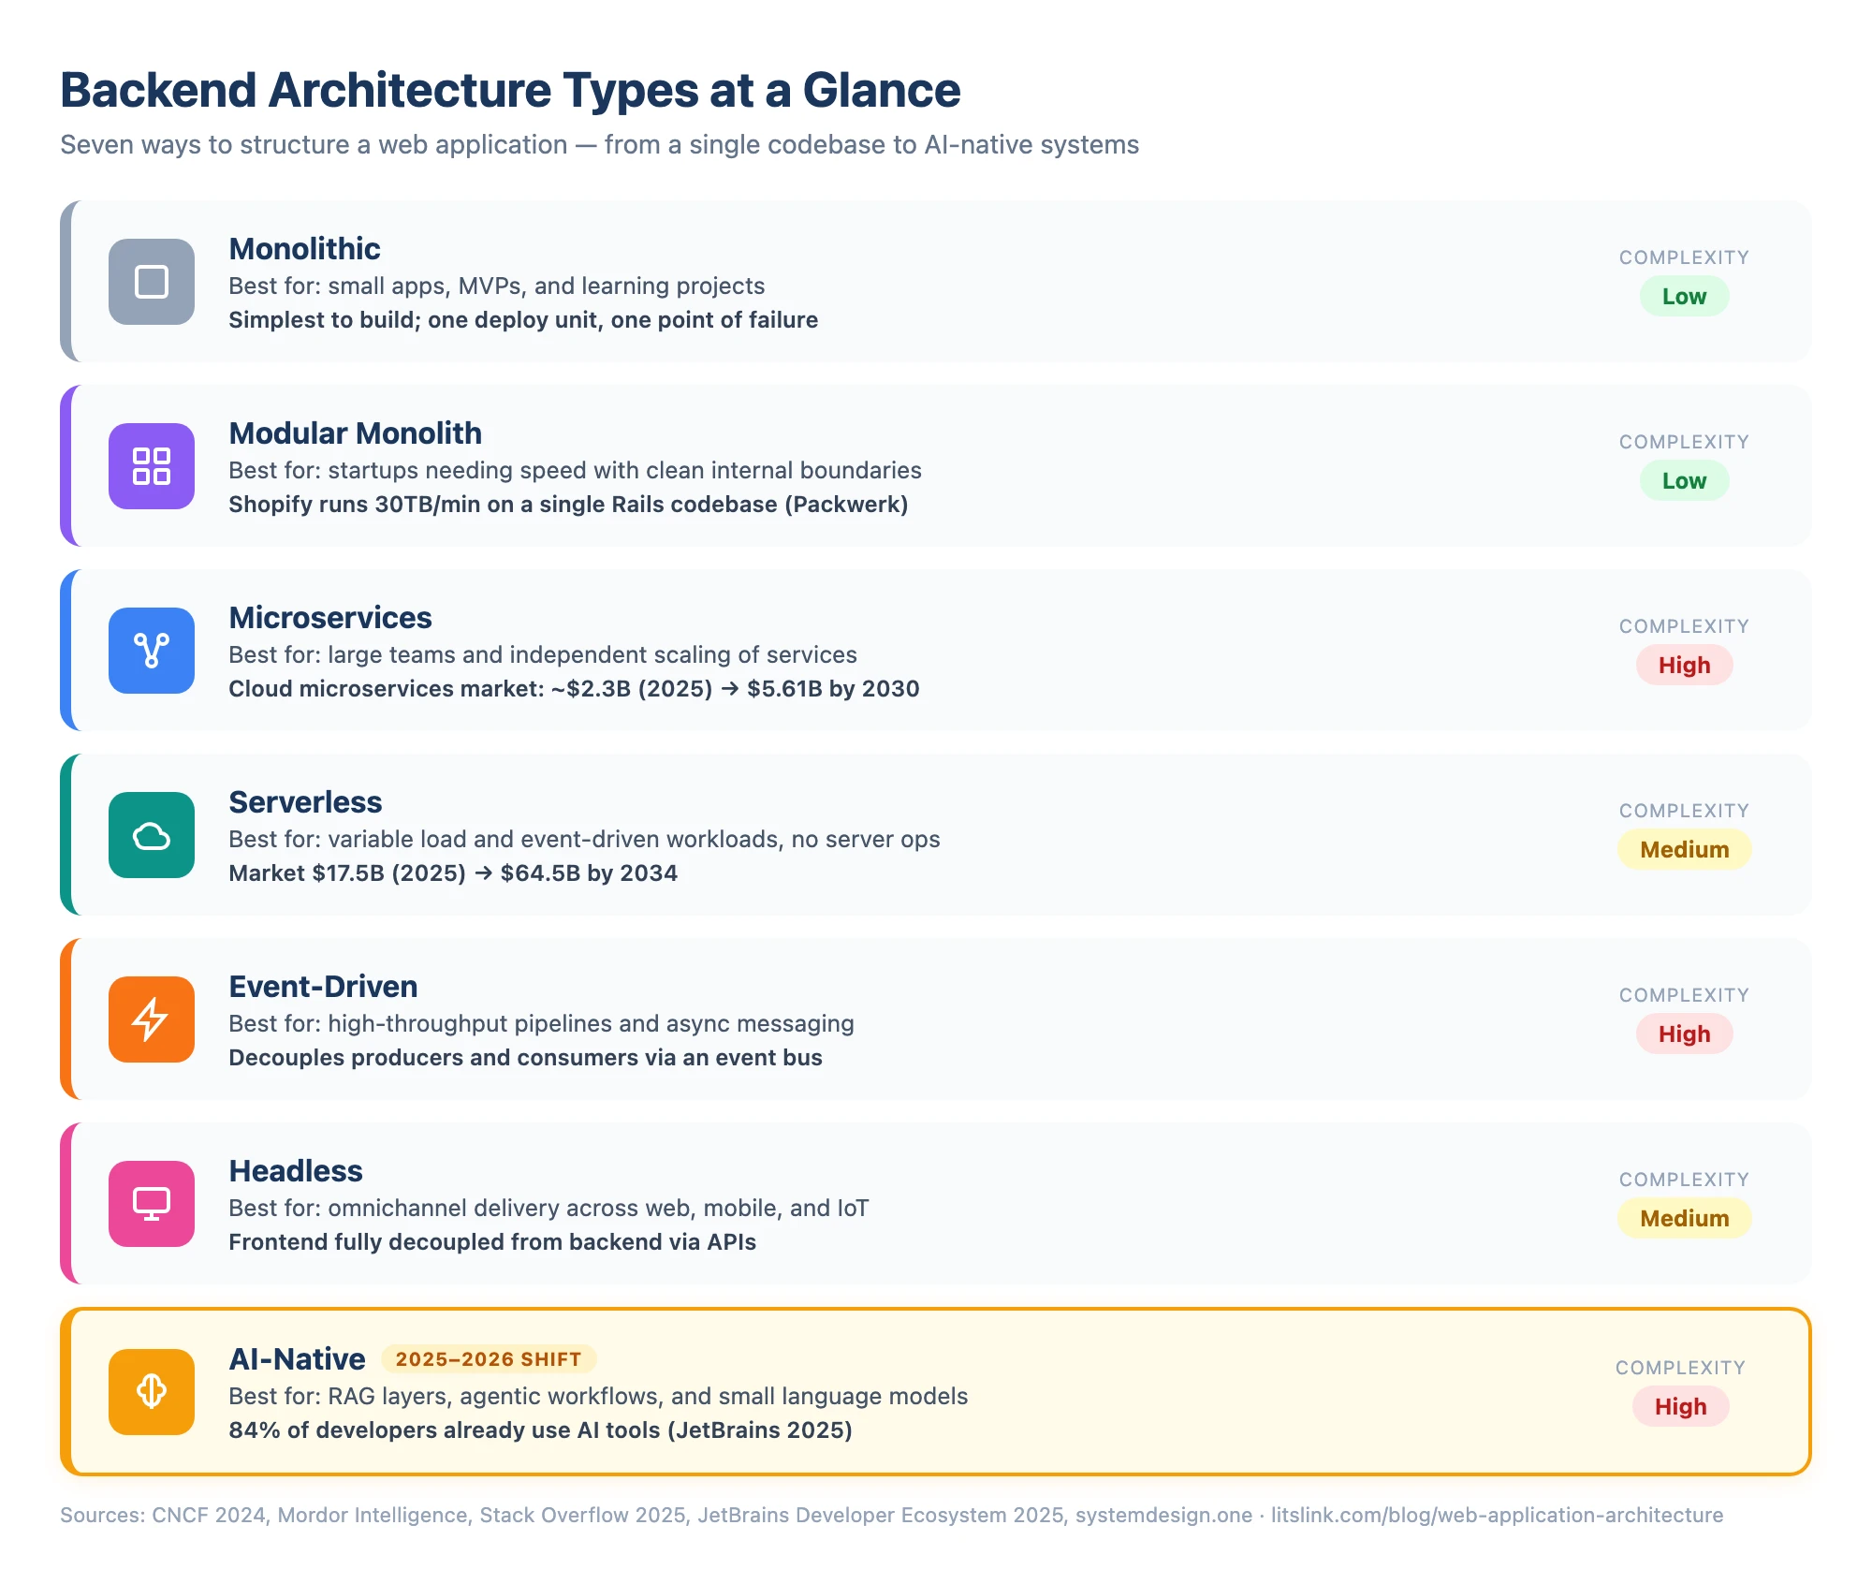Click text Best for: variable load
Image resolution: width=1872 pixels, height=1569 pixels.
(584, 840)
